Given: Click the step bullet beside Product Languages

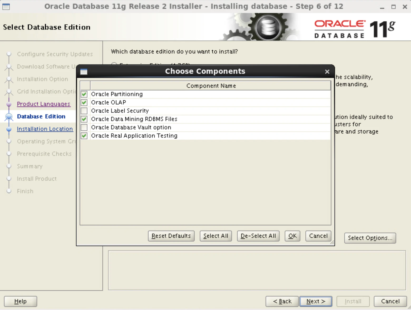Looking at the screenshot, I should [9, 104].
